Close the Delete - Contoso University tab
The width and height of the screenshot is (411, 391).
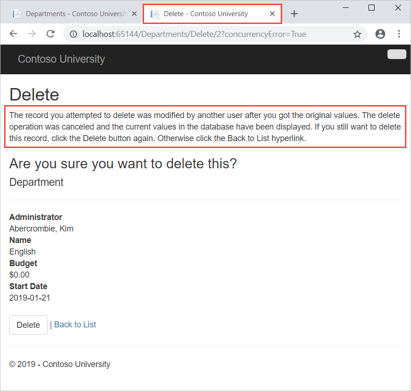click(272, 13)
